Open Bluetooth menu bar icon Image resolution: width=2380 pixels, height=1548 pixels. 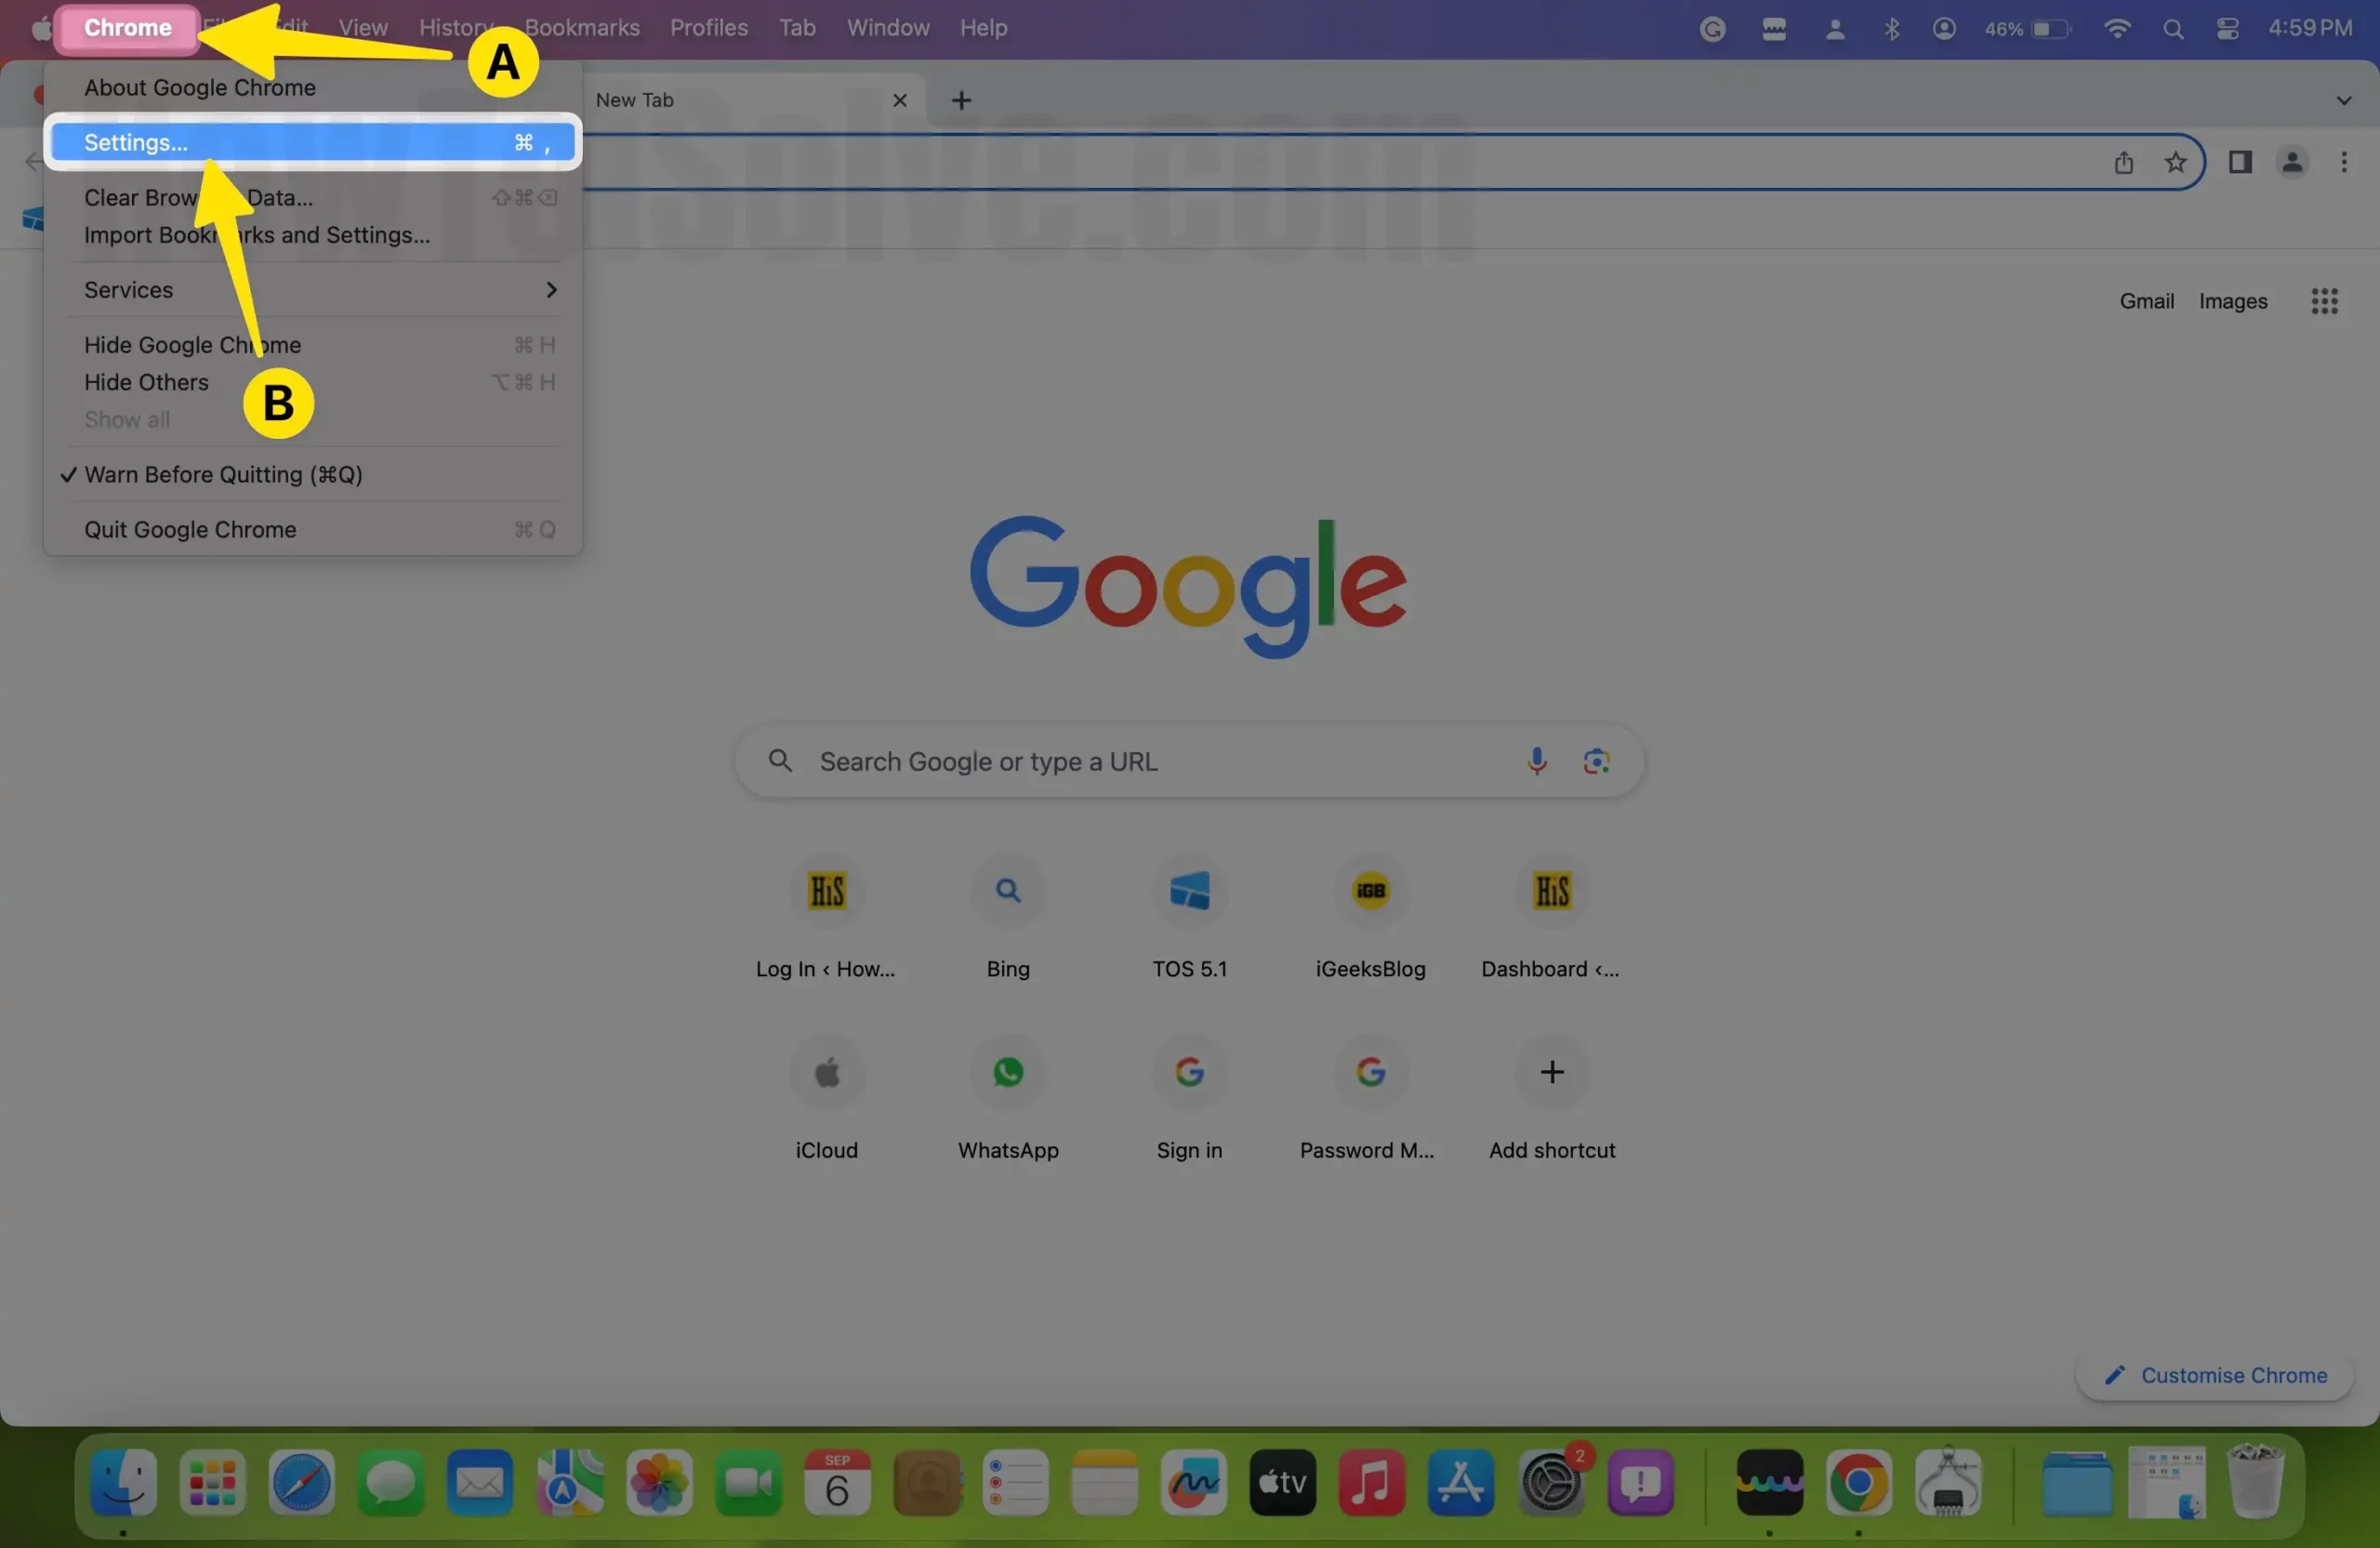pos(1891,28)
